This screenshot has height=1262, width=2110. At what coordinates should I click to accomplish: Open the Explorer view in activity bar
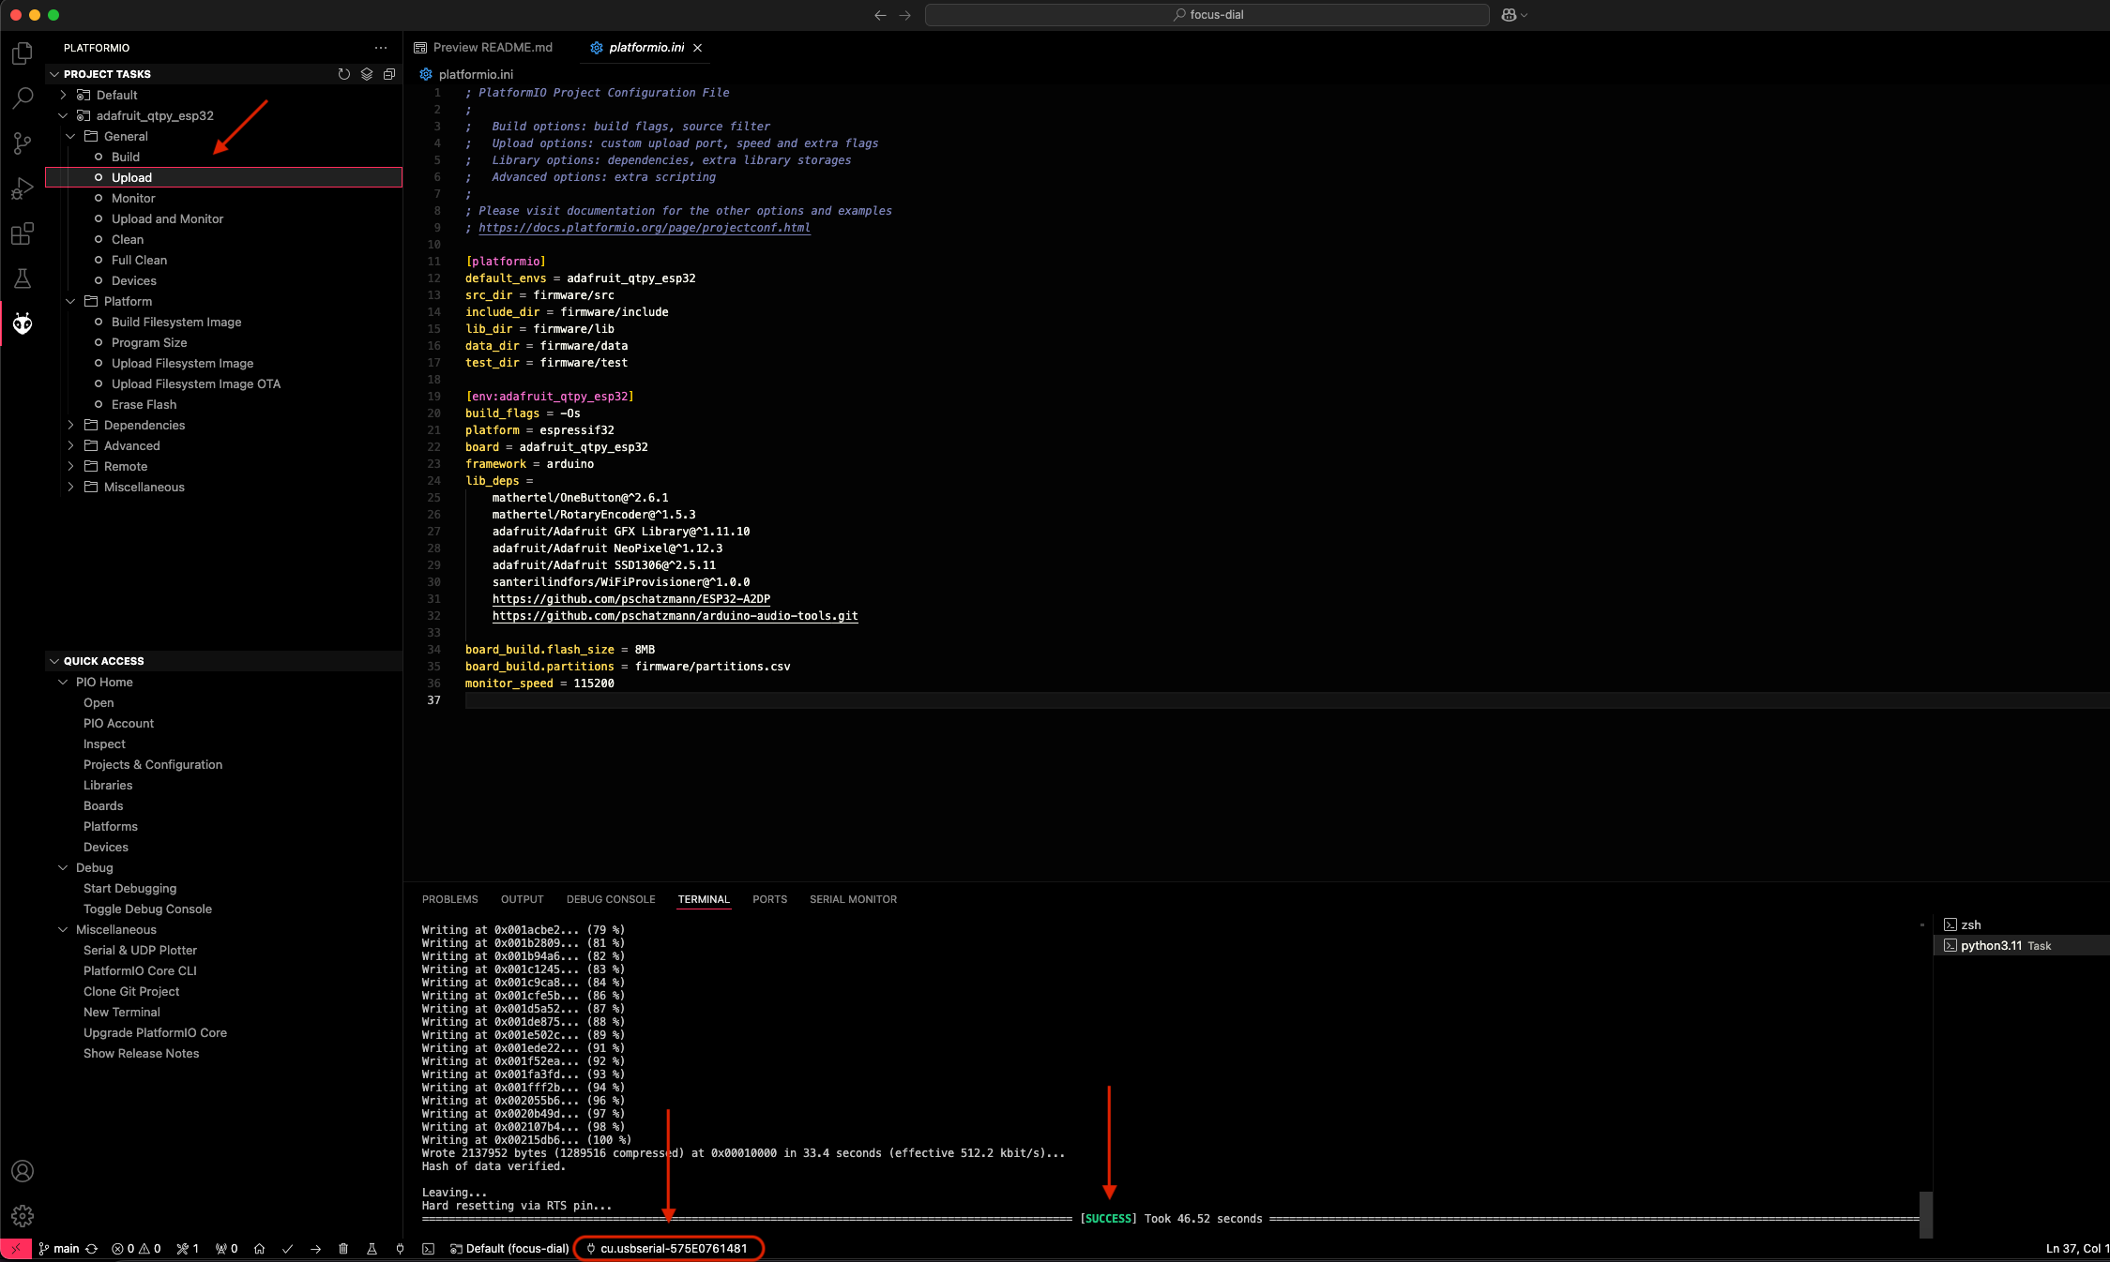tap(23, 53)
